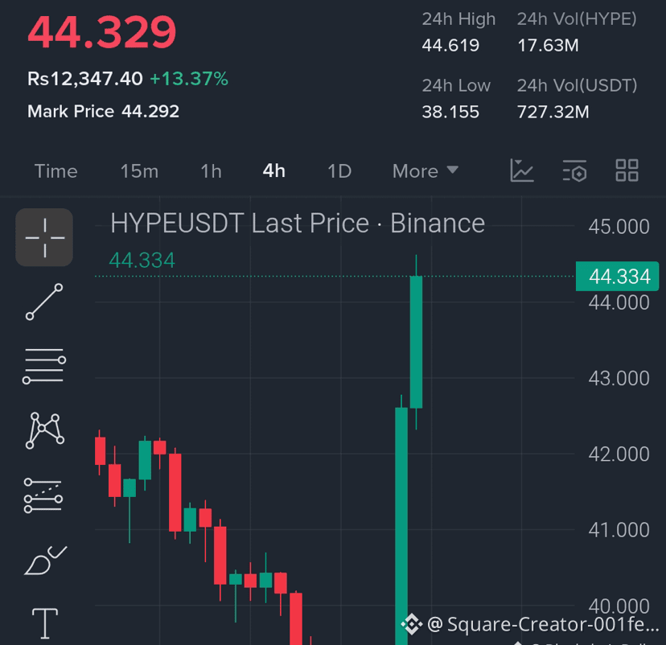The height and width of the screenshot is (645, 666).
Task: Select the horizontal lines drawing tool
Action: point(44,366)
